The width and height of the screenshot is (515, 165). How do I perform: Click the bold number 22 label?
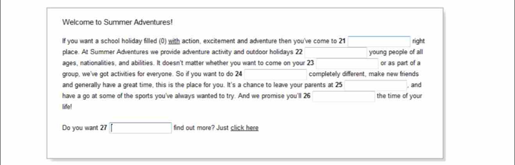[299, 53]
